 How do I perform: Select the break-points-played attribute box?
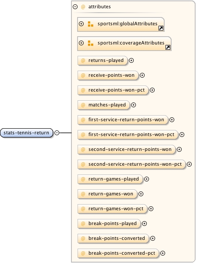(109, 224)
